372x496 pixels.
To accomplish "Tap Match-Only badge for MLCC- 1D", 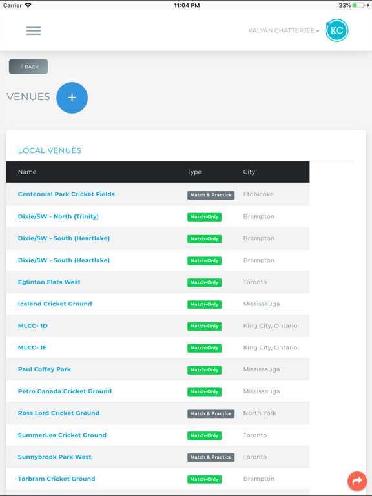I will coord(204,326).
